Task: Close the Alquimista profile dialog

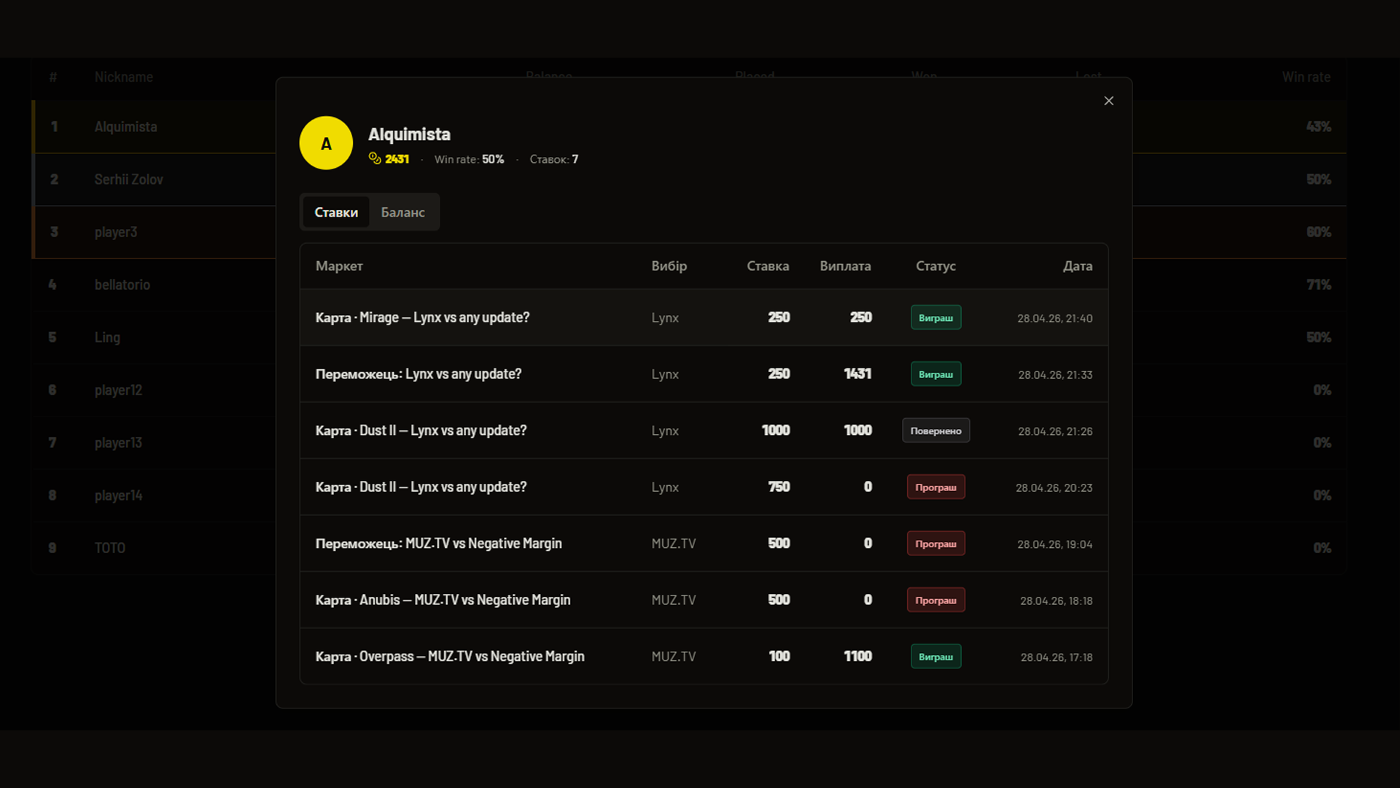Action: [x=1108, y=101]
